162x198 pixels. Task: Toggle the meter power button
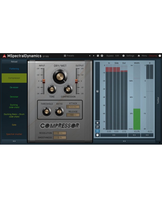click(97, 131)
